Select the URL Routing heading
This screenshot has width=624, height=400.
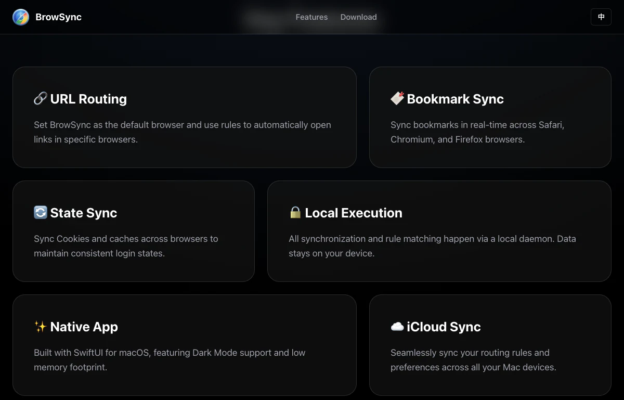88,99
